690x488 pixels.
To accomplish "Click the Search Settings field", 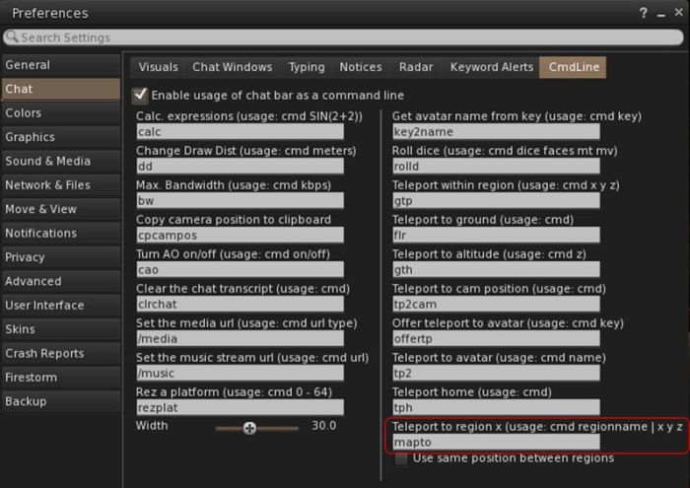I will point(345,37).
